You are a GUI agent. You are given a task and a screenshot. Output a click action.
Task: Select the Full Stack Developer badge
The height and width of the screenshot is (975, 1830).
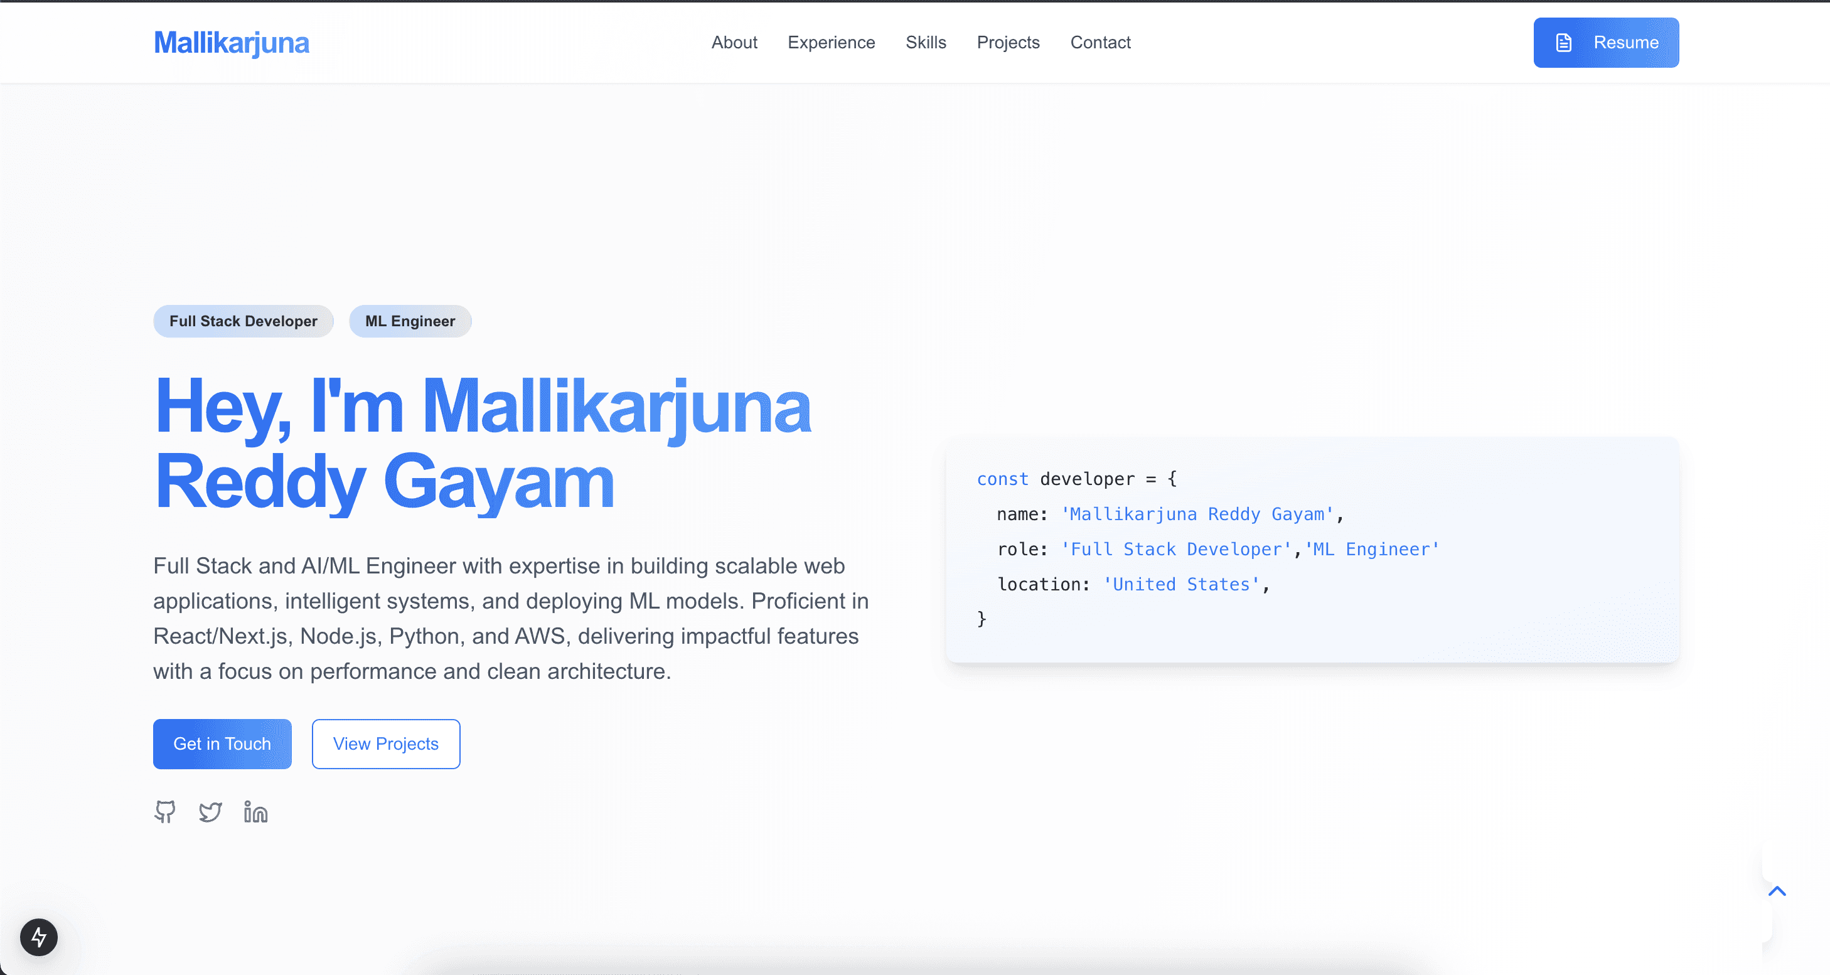coord(243,321)
